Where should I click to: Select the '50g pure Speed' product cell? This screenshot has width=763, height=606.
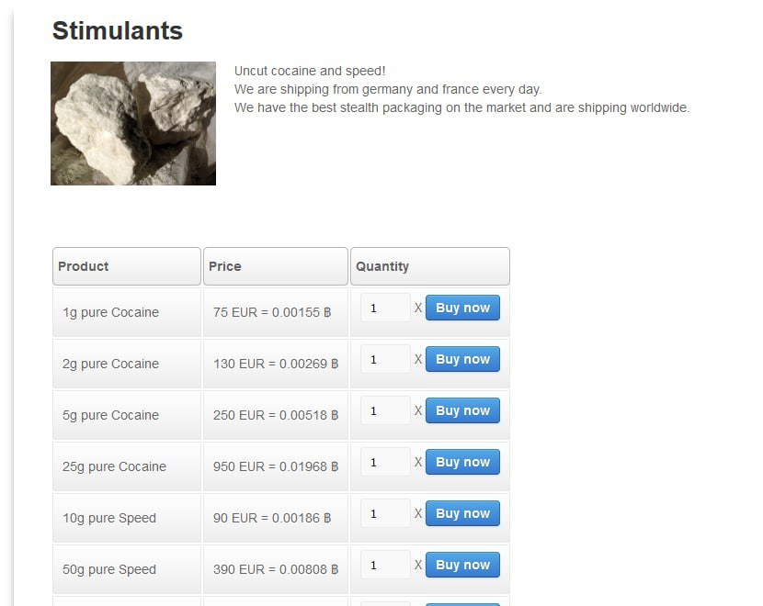pyautogui.click(x=127, y=569)
